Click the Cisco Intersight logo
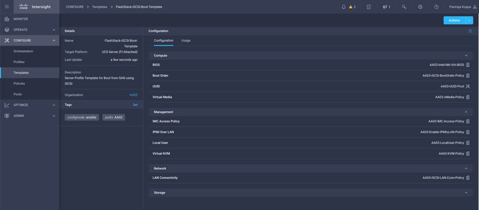 [34, 7]
